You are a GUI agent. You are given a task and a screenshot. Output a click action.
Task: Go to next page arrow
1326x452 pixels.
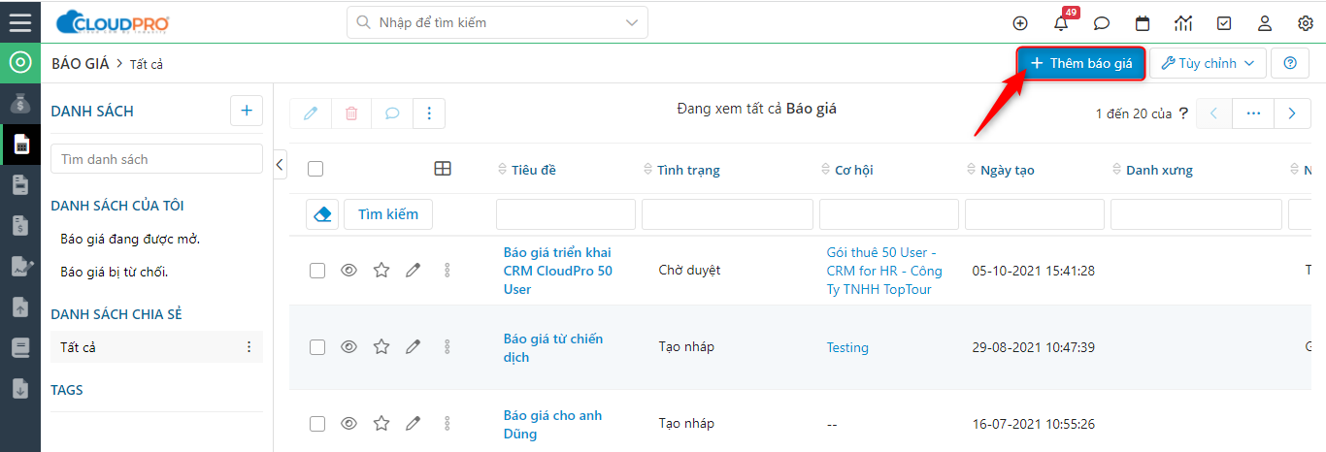[x=1292, y=113]
